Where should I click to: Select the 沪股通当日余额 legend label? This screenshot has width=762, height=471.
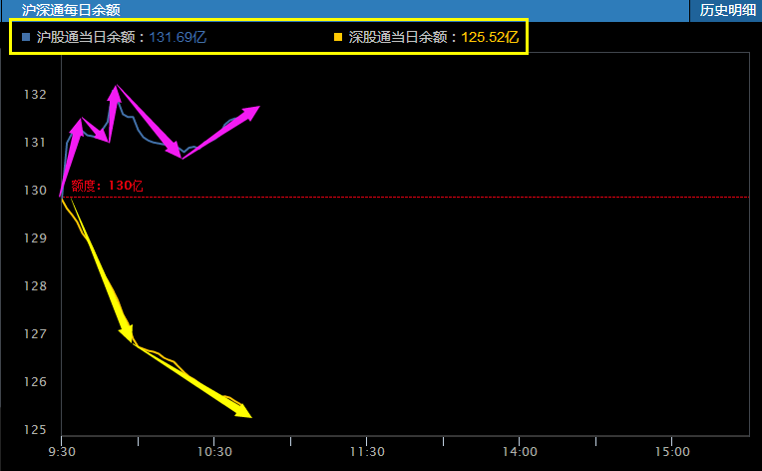(91, 38)
